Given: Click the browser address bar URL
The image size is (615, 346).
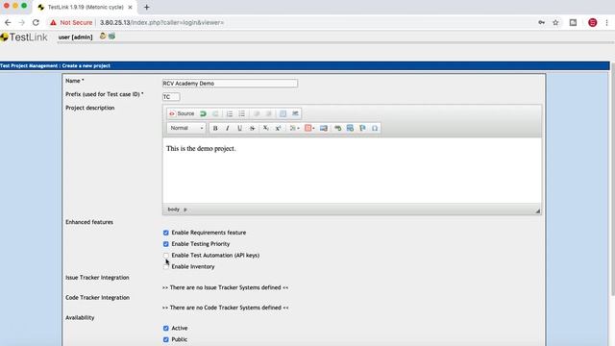Looking at the screenshot, I should pyautogui.click(x=161, y=23).
